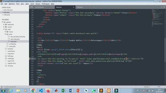Open the File menu
Viewport: 166px width, 93px height.
2,4
